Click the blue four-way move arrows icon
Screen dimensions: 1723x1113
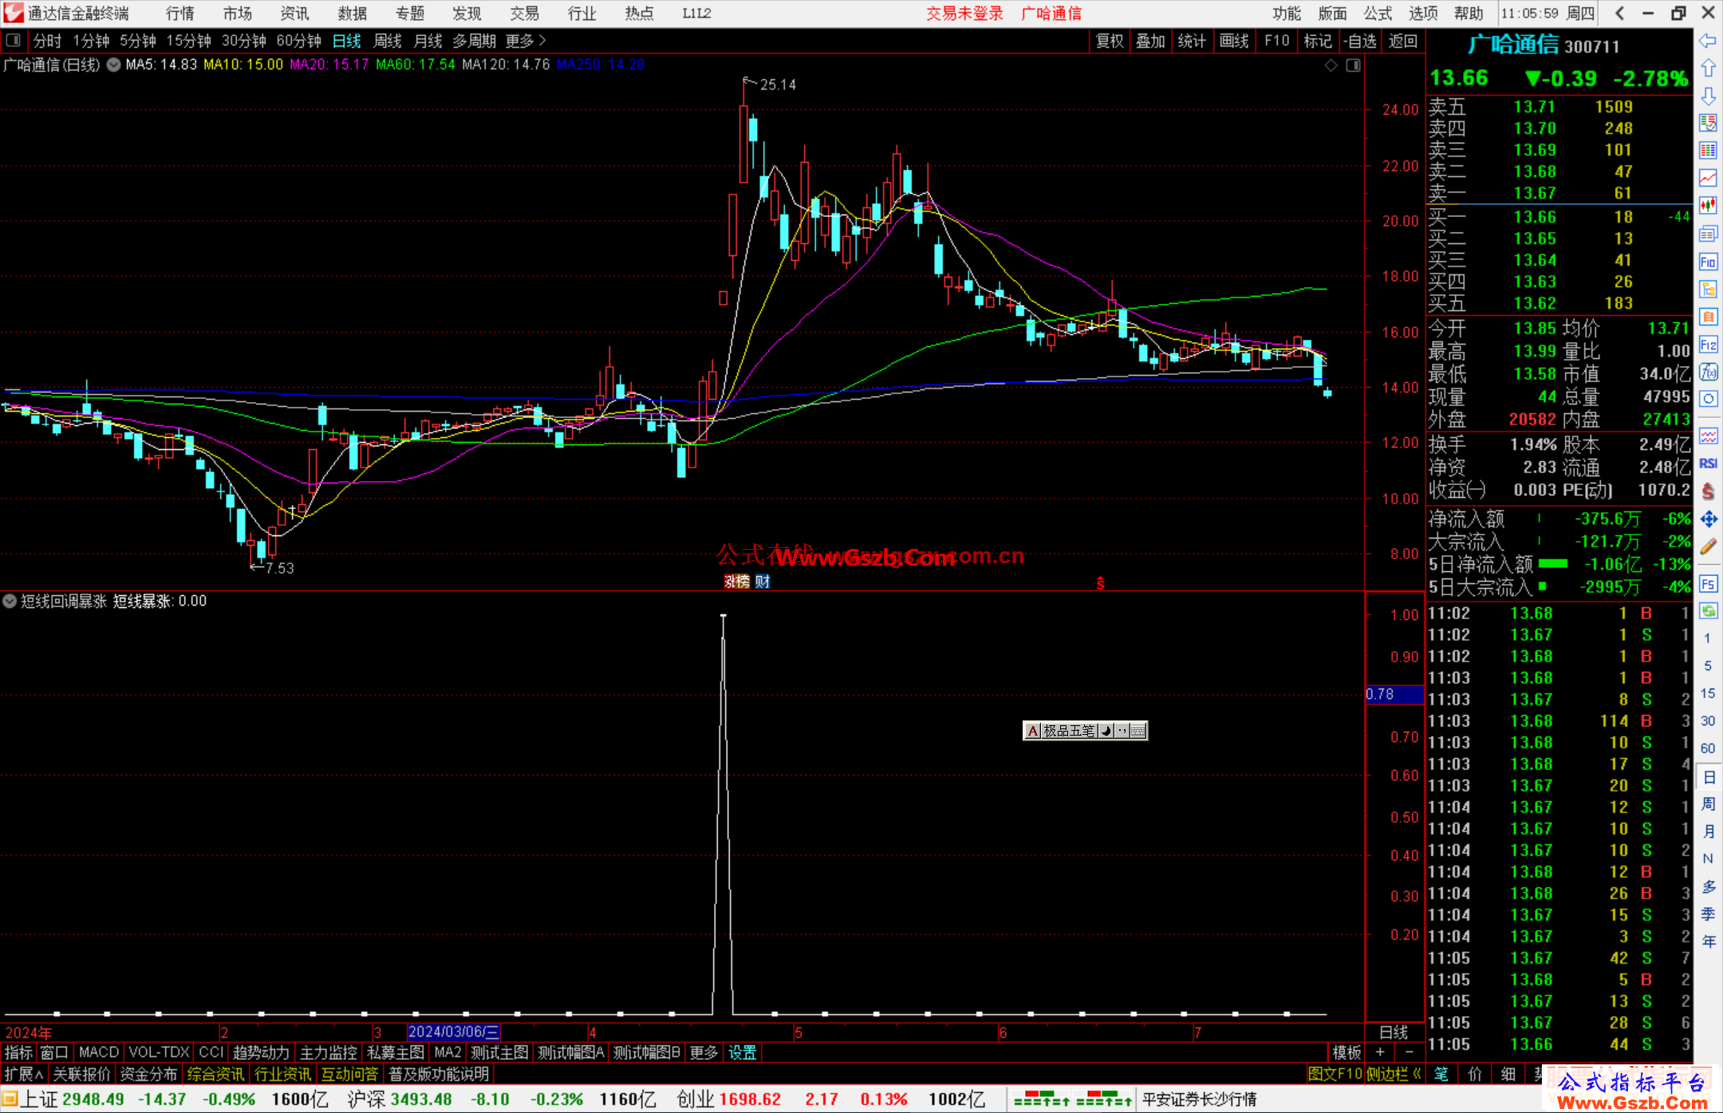pyautogui.click(x=1708, y=519)
